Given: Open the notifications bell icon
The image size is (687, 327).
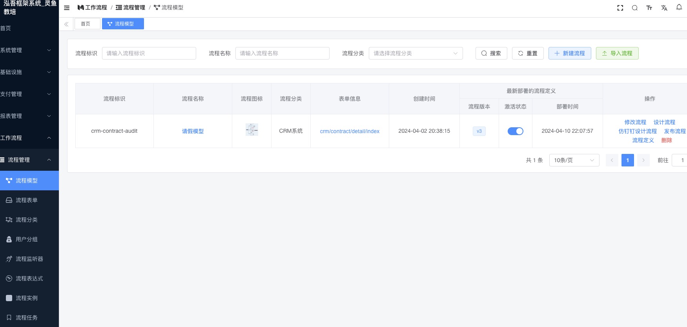Looking at the screenshot, I should tap(679, 7).
